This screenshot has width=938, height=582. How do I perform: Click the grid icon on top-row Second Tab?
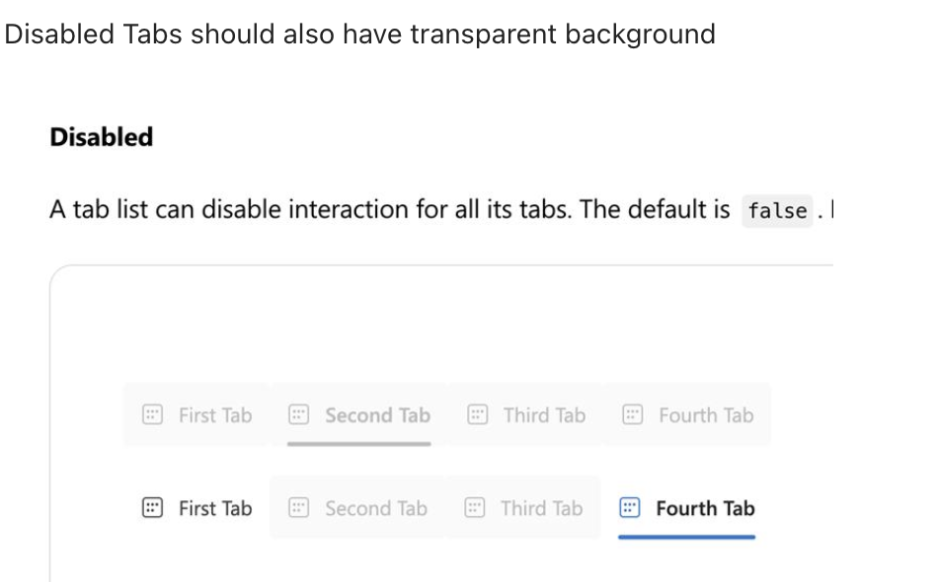298,415
